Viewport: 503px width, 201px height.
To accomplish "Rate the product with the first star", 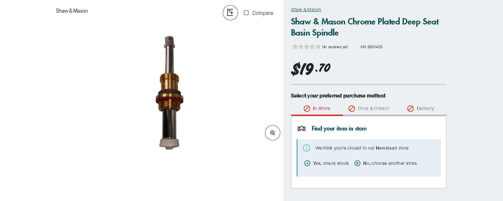I will tap(295, 46).
